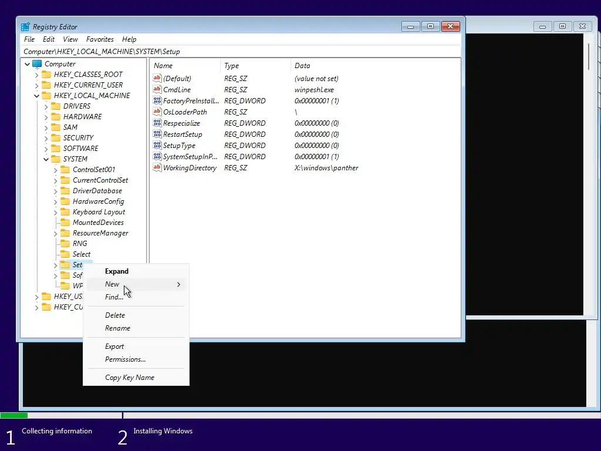Click the Registry Editor app icon in title bar
601x451 pixels.
pos(25,27)
